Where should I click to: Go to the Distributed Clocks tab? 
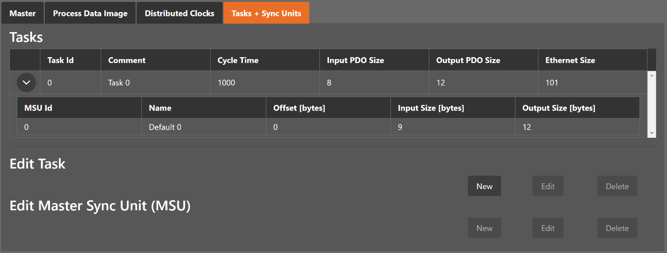click(179, 13)
